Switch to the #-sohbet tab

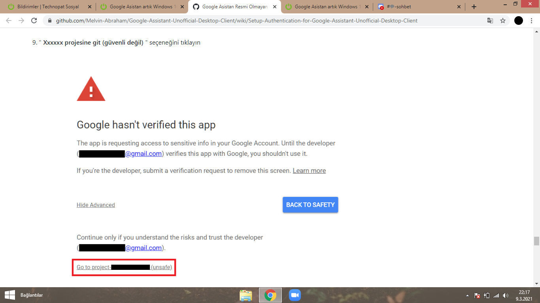coord(419,7)
